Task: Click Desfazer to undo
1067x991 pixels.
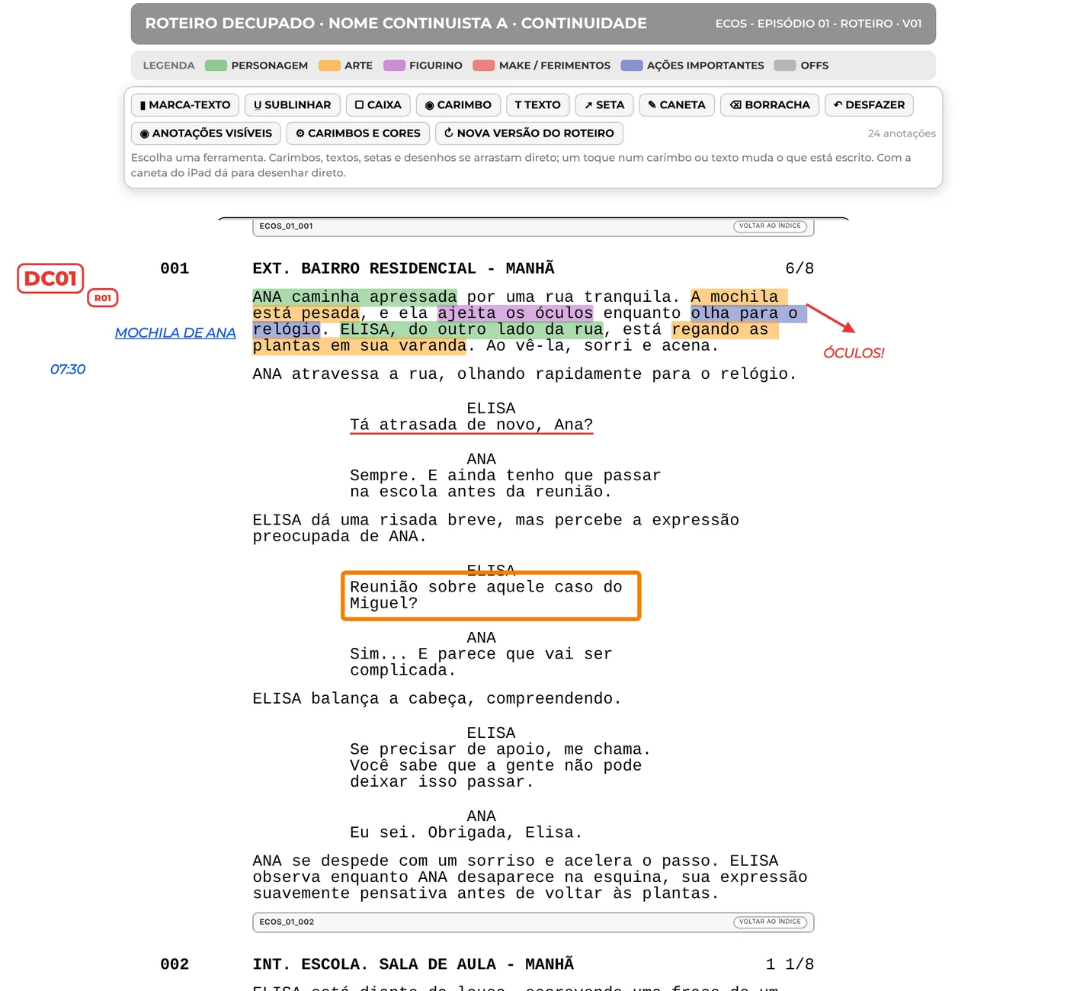Action: 870,104
